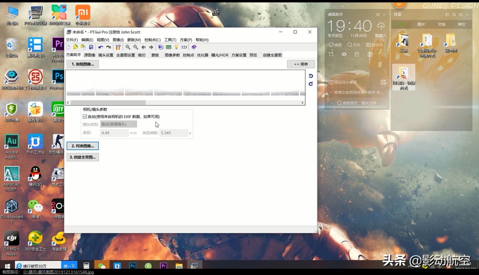Open the 工具(T) menu
The height and width of the screenshot is (275, 479).
170,40
